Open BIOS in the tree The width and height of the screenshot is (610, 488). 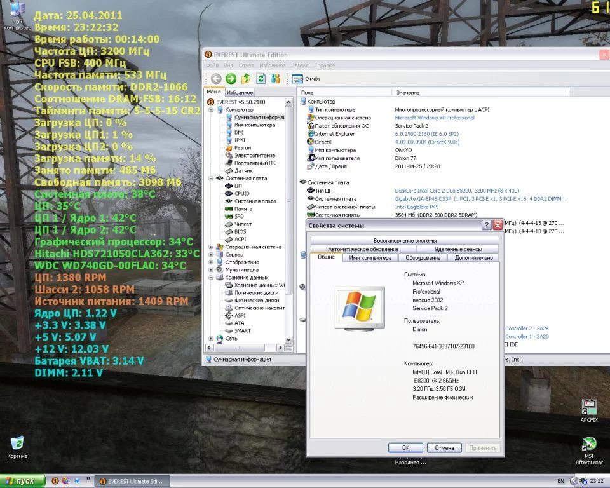click(x=240, y=231)
